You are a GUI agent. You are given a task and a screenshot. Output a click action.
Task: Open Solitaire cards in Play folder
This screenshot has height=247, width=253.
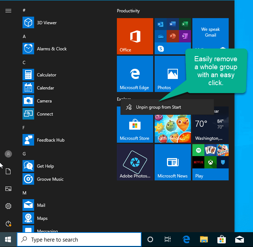211,150
